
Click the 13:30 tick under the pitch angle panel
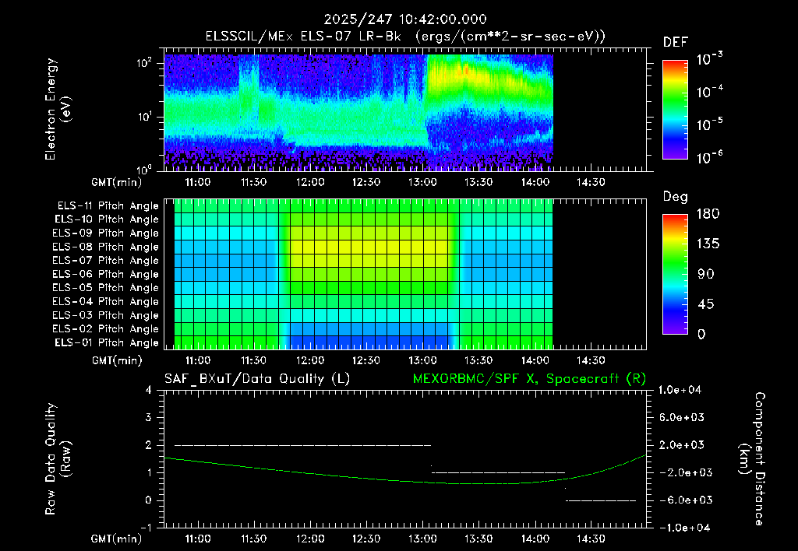[x=478, y=360]
